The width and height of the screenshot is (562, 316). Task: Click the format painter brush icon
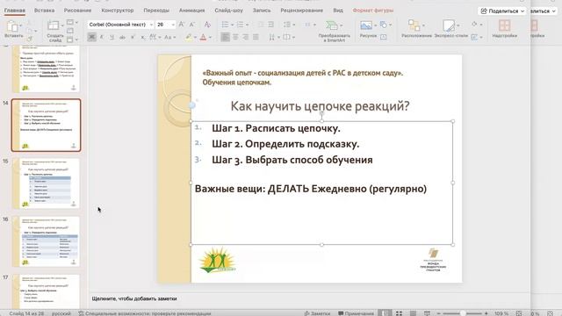tap(30, 39)
